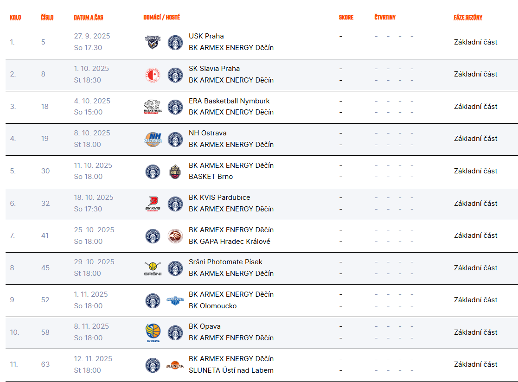
Task: Sort by the KOLO column header
Action: tap(15, 18)
